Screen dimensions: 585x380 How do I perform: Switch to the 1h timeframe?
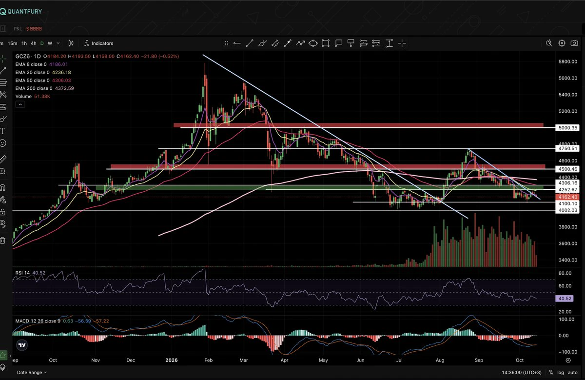click(24, 43)
